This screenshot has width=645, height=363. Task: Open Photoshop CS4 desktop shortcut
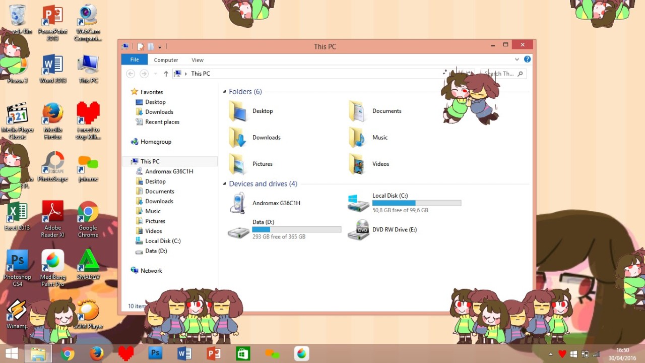18,268
